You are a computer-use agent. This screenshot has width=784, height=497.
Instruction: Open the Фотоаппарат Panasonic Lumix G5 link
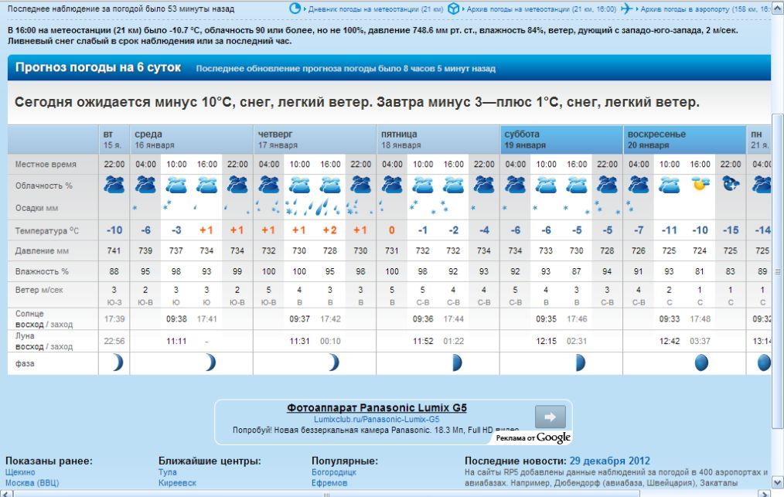coord(377,407)
